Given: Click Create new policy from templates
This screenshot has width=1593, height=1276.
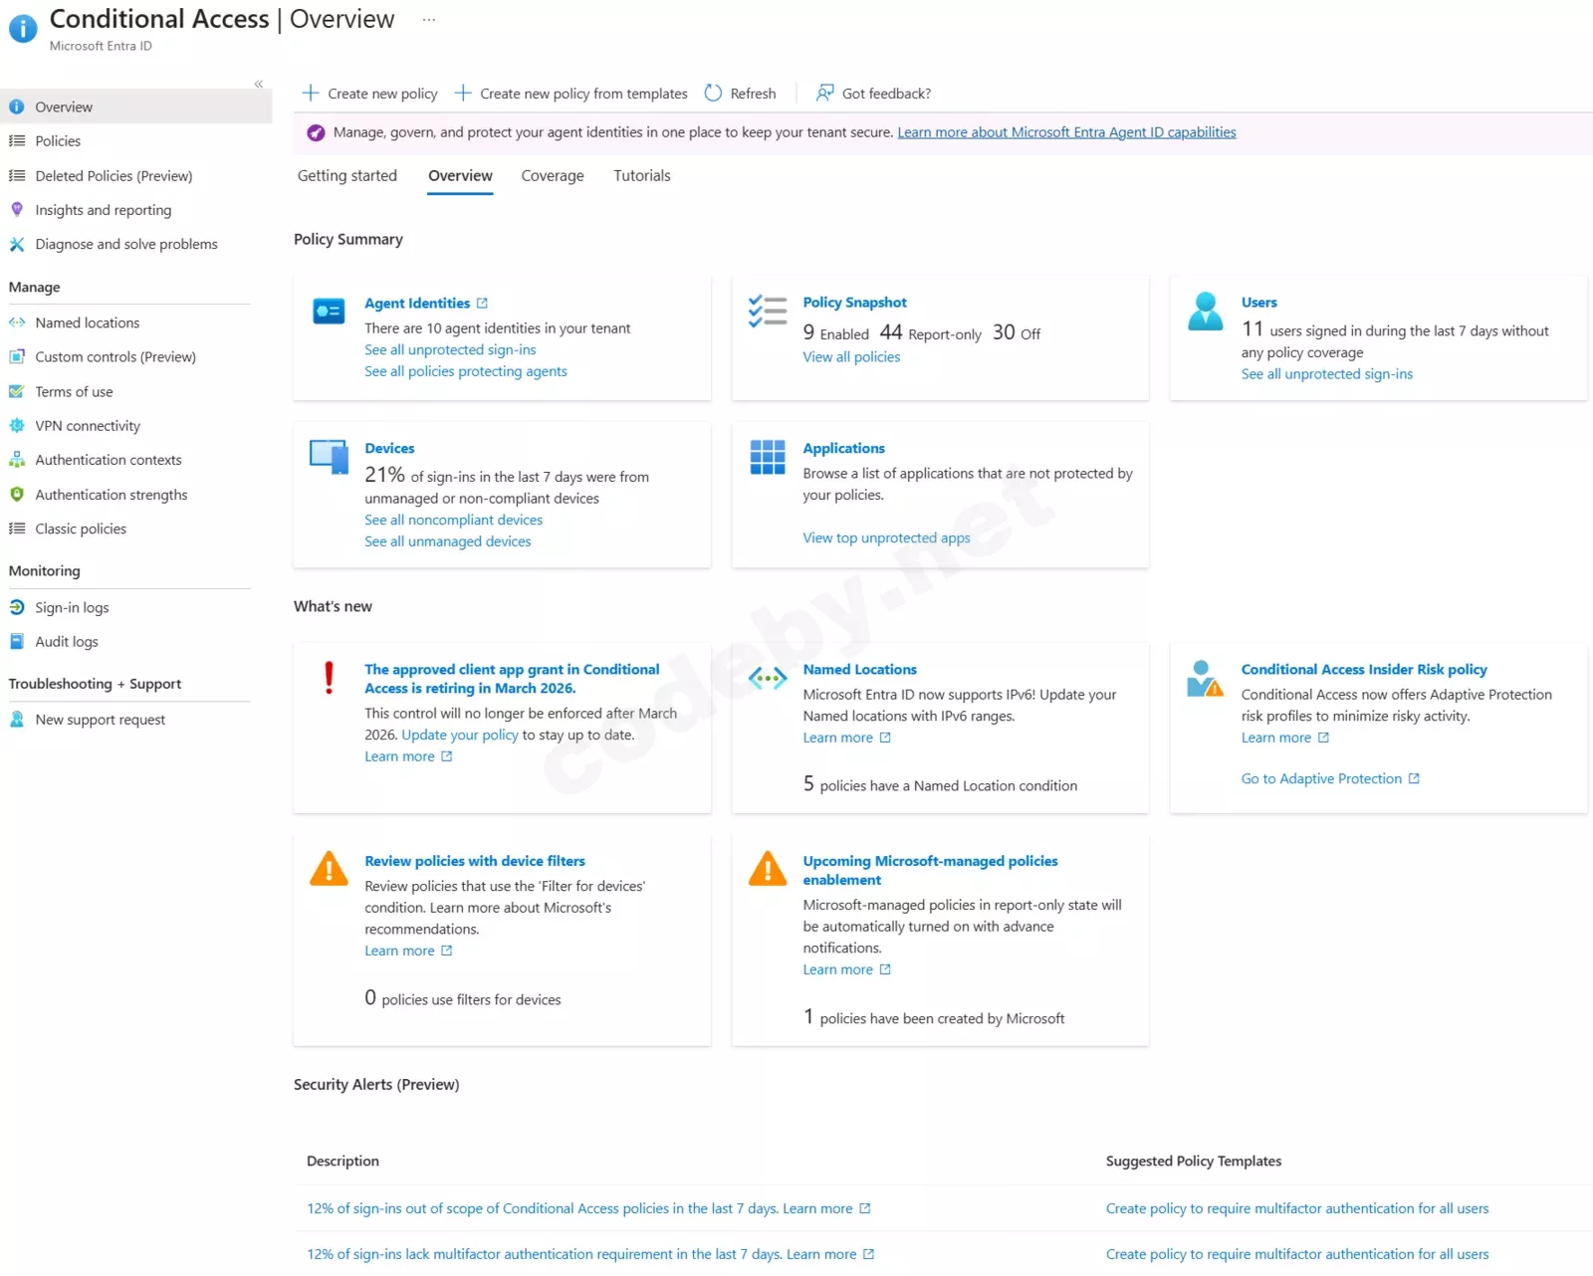Looking at the screenshot, I should pos(582,94).
